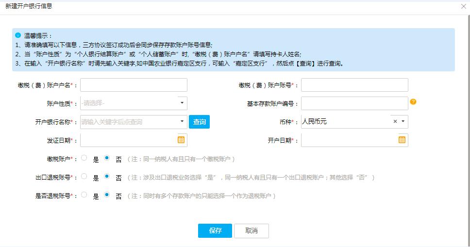This screenshot has height=247, width=470.
Task: Select 是 for 缴税账户
Action: [84, 158]
